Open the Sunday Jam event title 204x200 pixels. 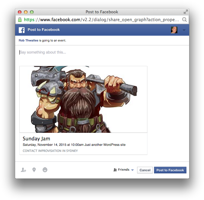click(36, 139)
